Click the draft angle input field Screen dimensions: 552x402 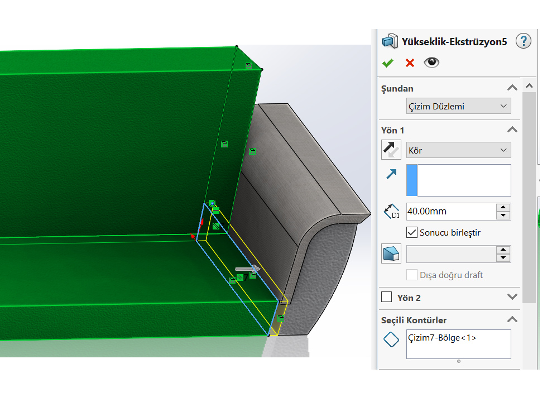pos(452,254)
